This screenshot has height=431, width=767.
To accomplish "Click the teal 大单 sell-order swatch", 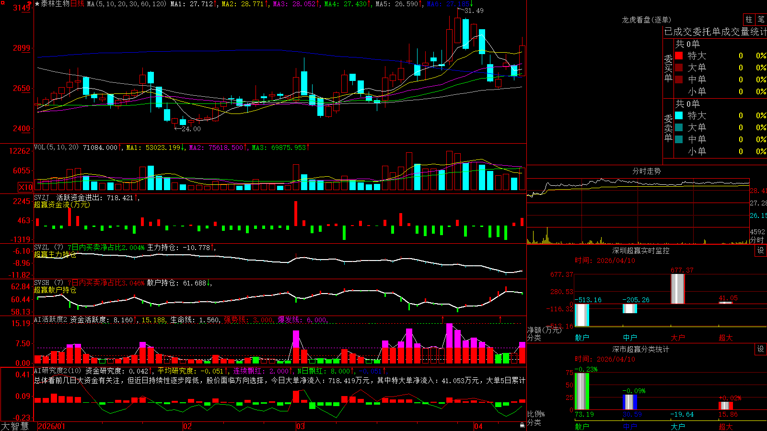I will tap(679, 127).
